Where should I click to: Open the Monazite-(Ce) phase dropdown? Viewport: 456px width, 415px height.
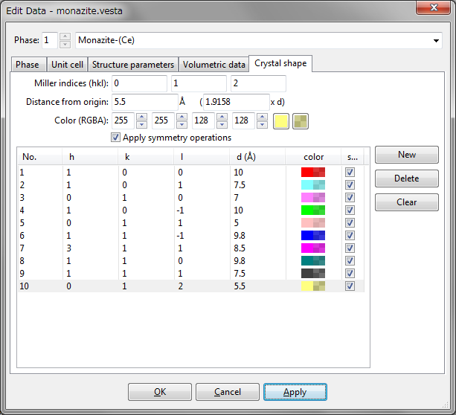pos(435,39)
